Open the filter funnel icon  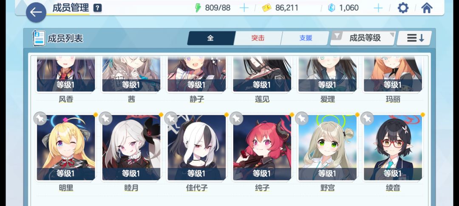click(x=337, y=36)
